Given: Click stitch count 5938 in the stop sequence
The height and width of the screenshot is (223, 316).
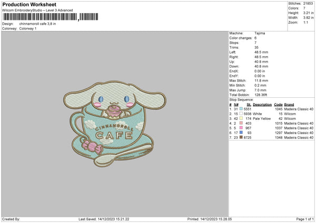Looking at the screenshot, I should [248, 114].
